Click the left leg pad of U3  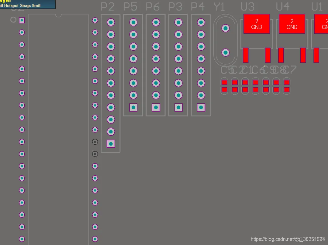click(246, 55)
